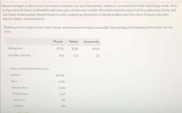The height and width of the screenshot is (113, 182).
Task: Click the $110 accessories selling price
Action: (x=95, y=49)
